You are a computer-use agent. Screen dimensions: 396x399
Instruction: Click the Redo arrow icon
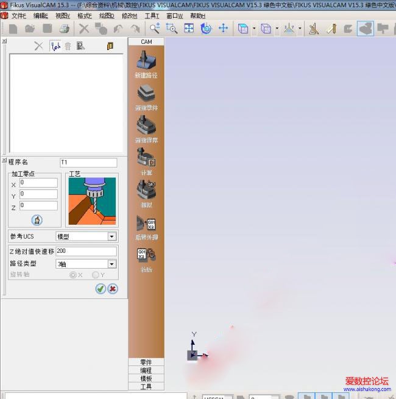pos(135,29)
